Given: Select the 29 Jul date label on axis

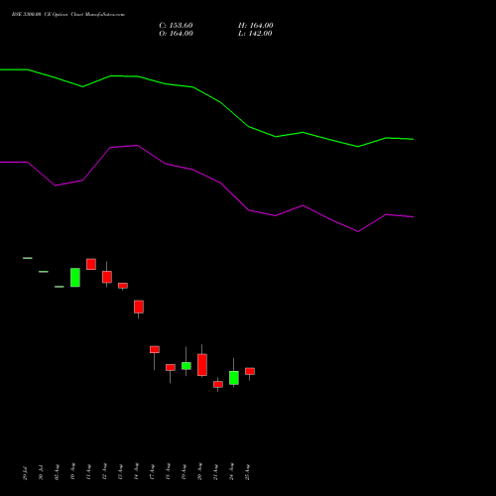Looking at the screenshot, I should coord(26,473).
